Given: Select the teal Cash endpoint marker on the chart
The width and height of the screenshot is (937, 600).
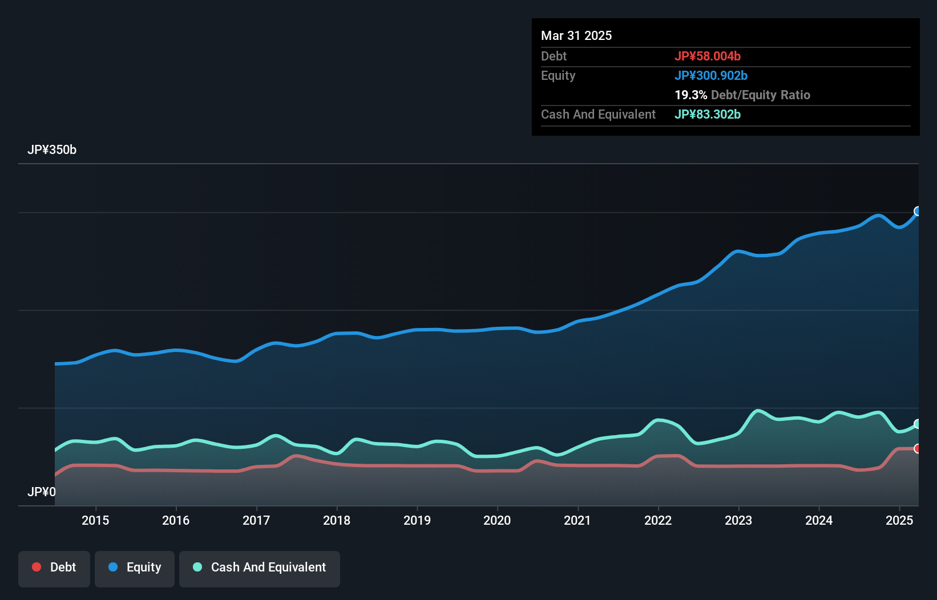Looking at the screenshot, I should (917, 424).
